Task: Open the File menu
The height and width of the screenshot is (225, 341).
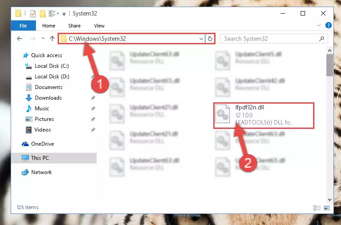Action: point(23,26)
